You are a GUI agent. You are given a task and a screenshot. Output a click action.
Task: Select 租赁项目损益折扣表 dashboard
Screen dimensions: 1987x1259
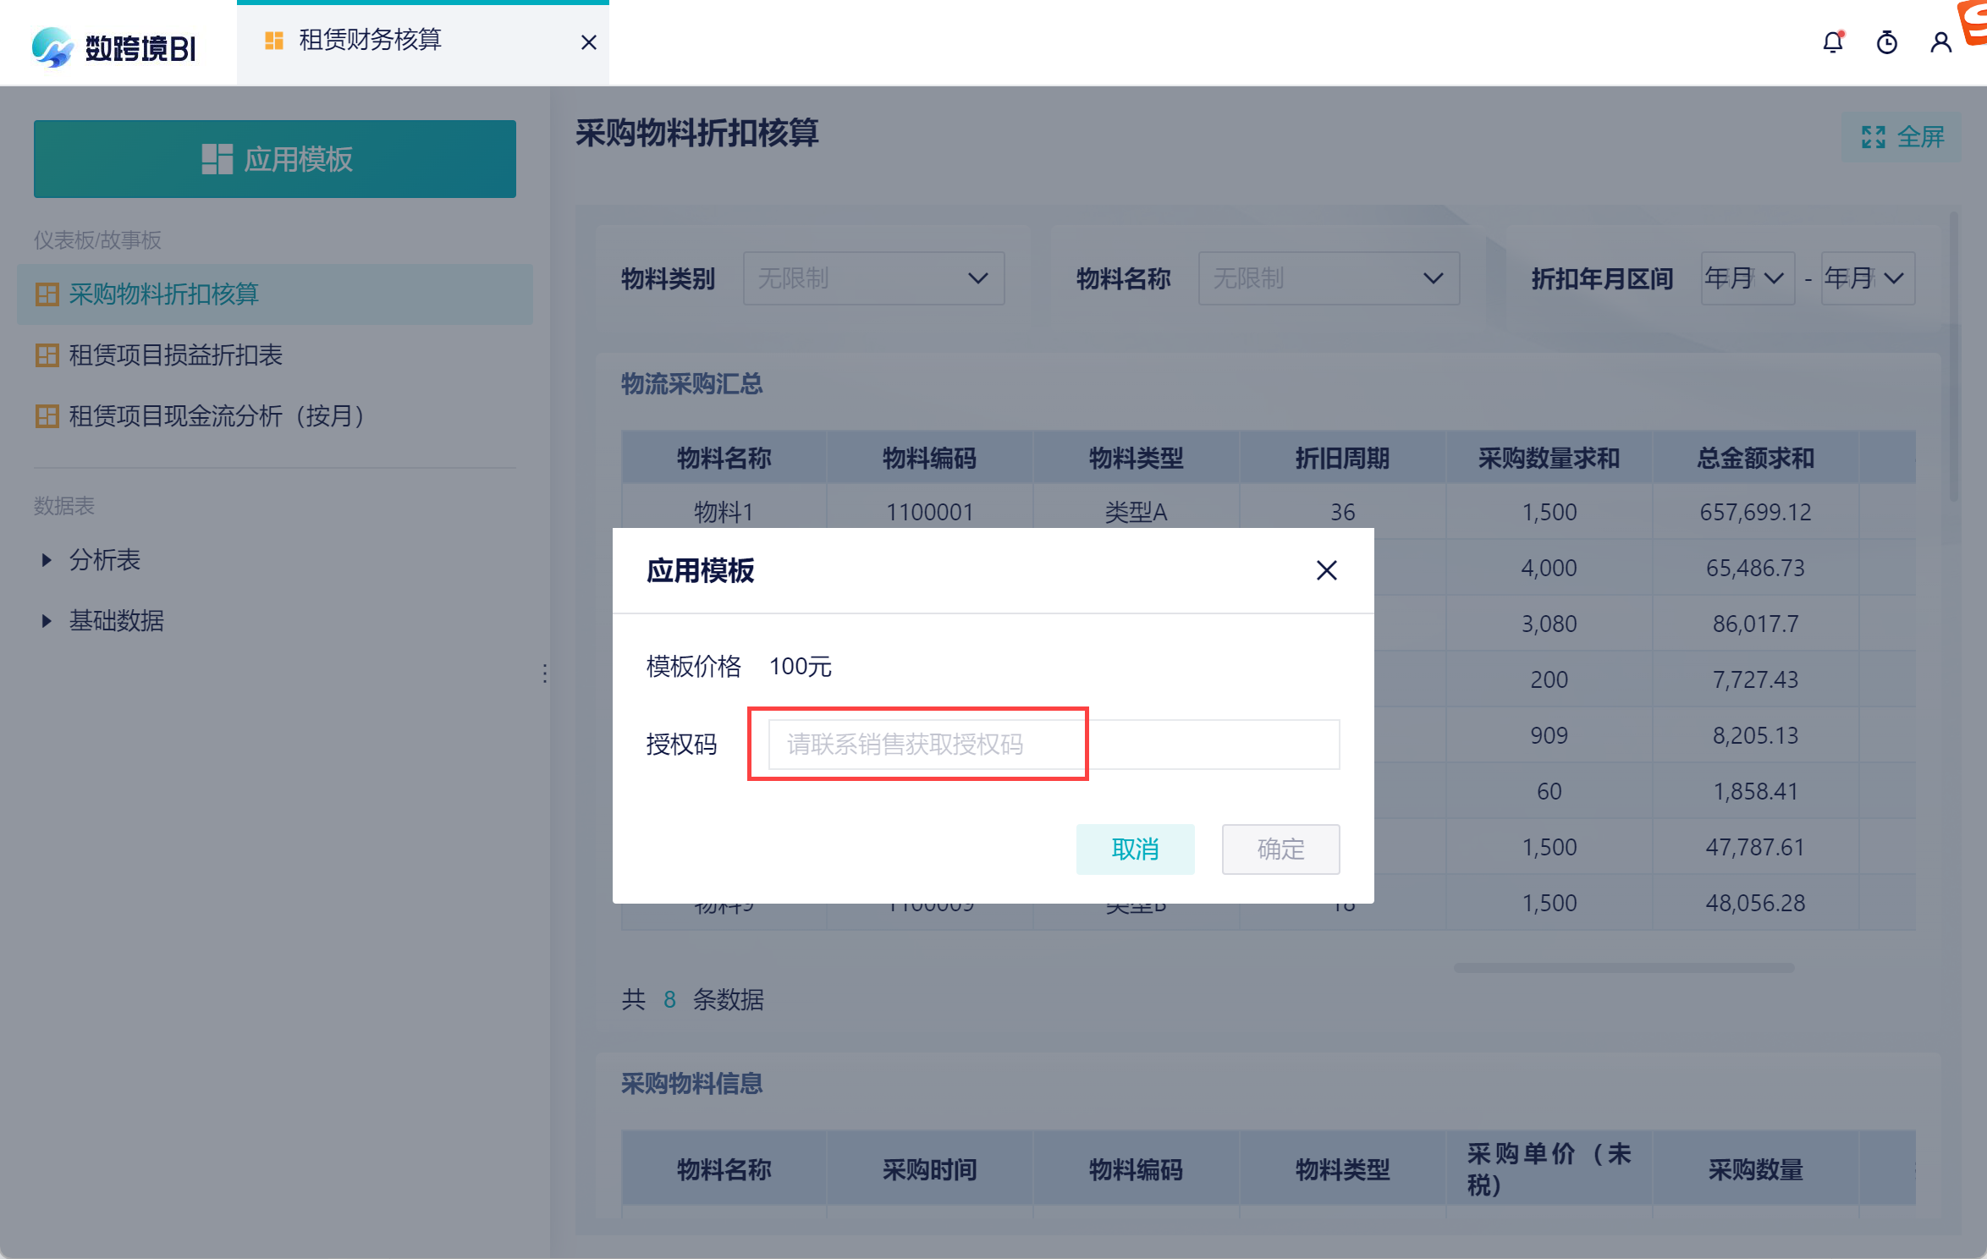pyautogui.click(x=175, y=355)
